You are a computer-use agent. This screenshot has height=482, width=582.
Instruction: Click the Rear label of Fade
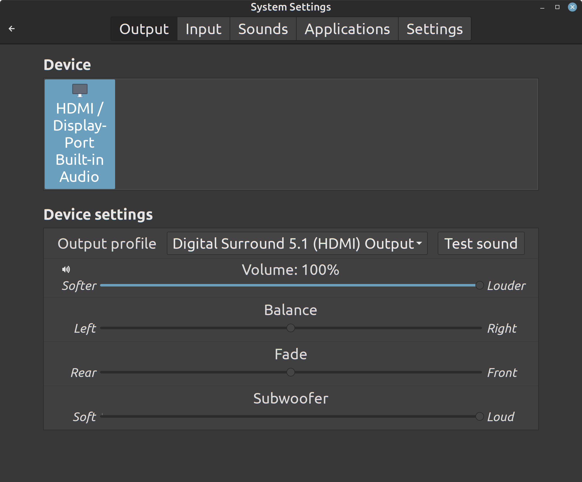(x=84, y=372)
